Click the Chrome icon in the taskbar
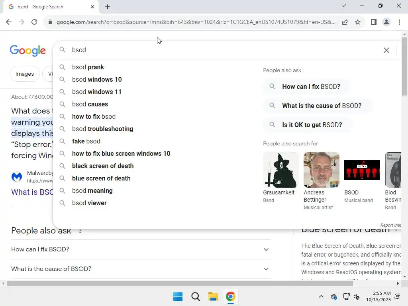The image size is (408, 306). (231, 296)
